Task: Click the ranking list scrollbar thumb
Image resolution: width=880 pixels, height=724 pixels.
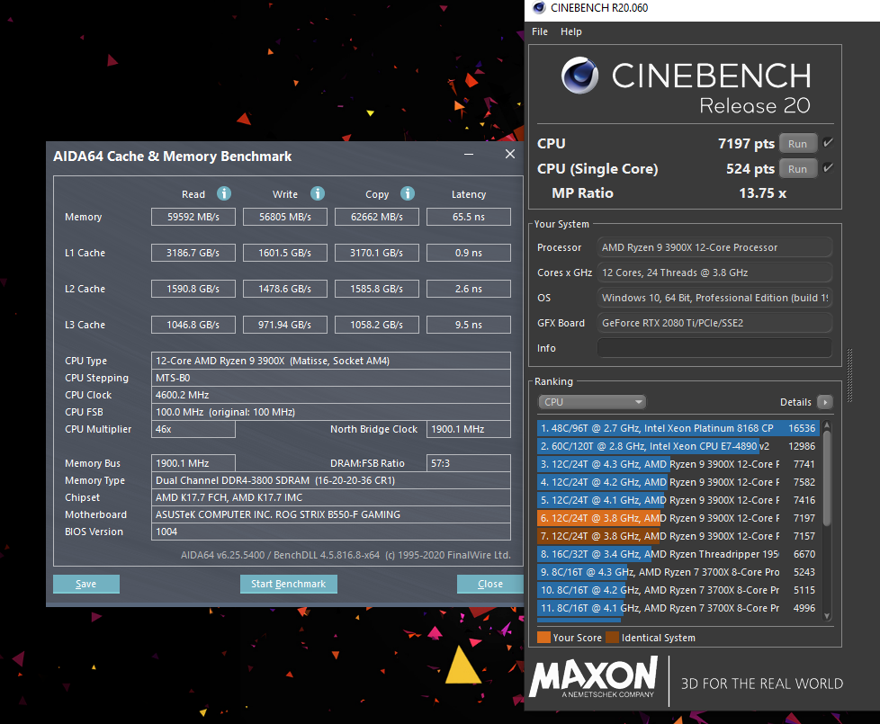Action: click(x=827, y=479)
